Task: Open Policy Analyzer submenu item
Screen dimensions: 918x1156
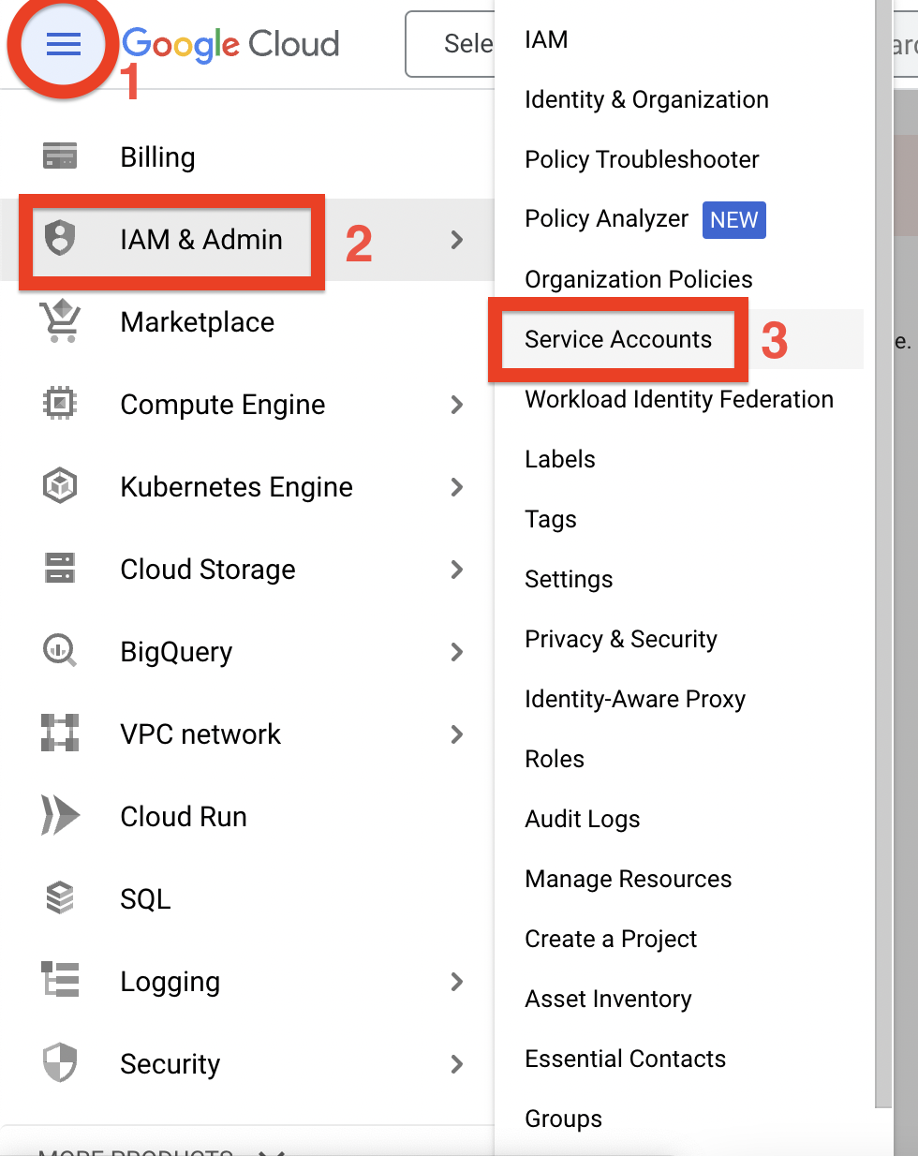Action: (x=607, y=219)
